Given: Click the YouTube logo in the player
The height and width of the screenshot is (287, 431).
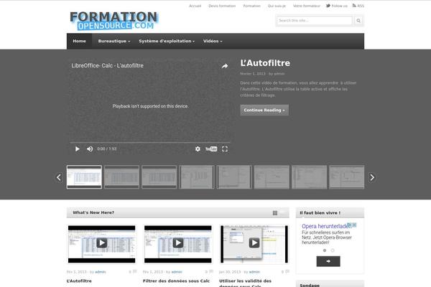Looking at the screenshot, I should 211,149.
